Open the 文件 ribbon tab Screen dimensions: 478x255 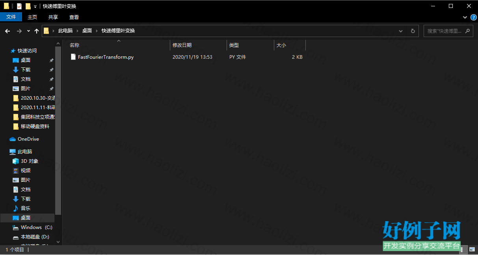[11, 17]
